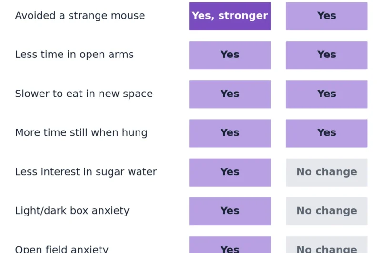Viewport: 381px width, 253px height.
Task: Click the second Yes cell for hung row
Action: coord(326,133)
